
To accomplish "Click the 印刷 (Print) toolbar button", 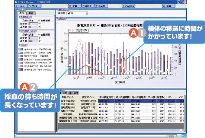I will [x=169, y=6].
